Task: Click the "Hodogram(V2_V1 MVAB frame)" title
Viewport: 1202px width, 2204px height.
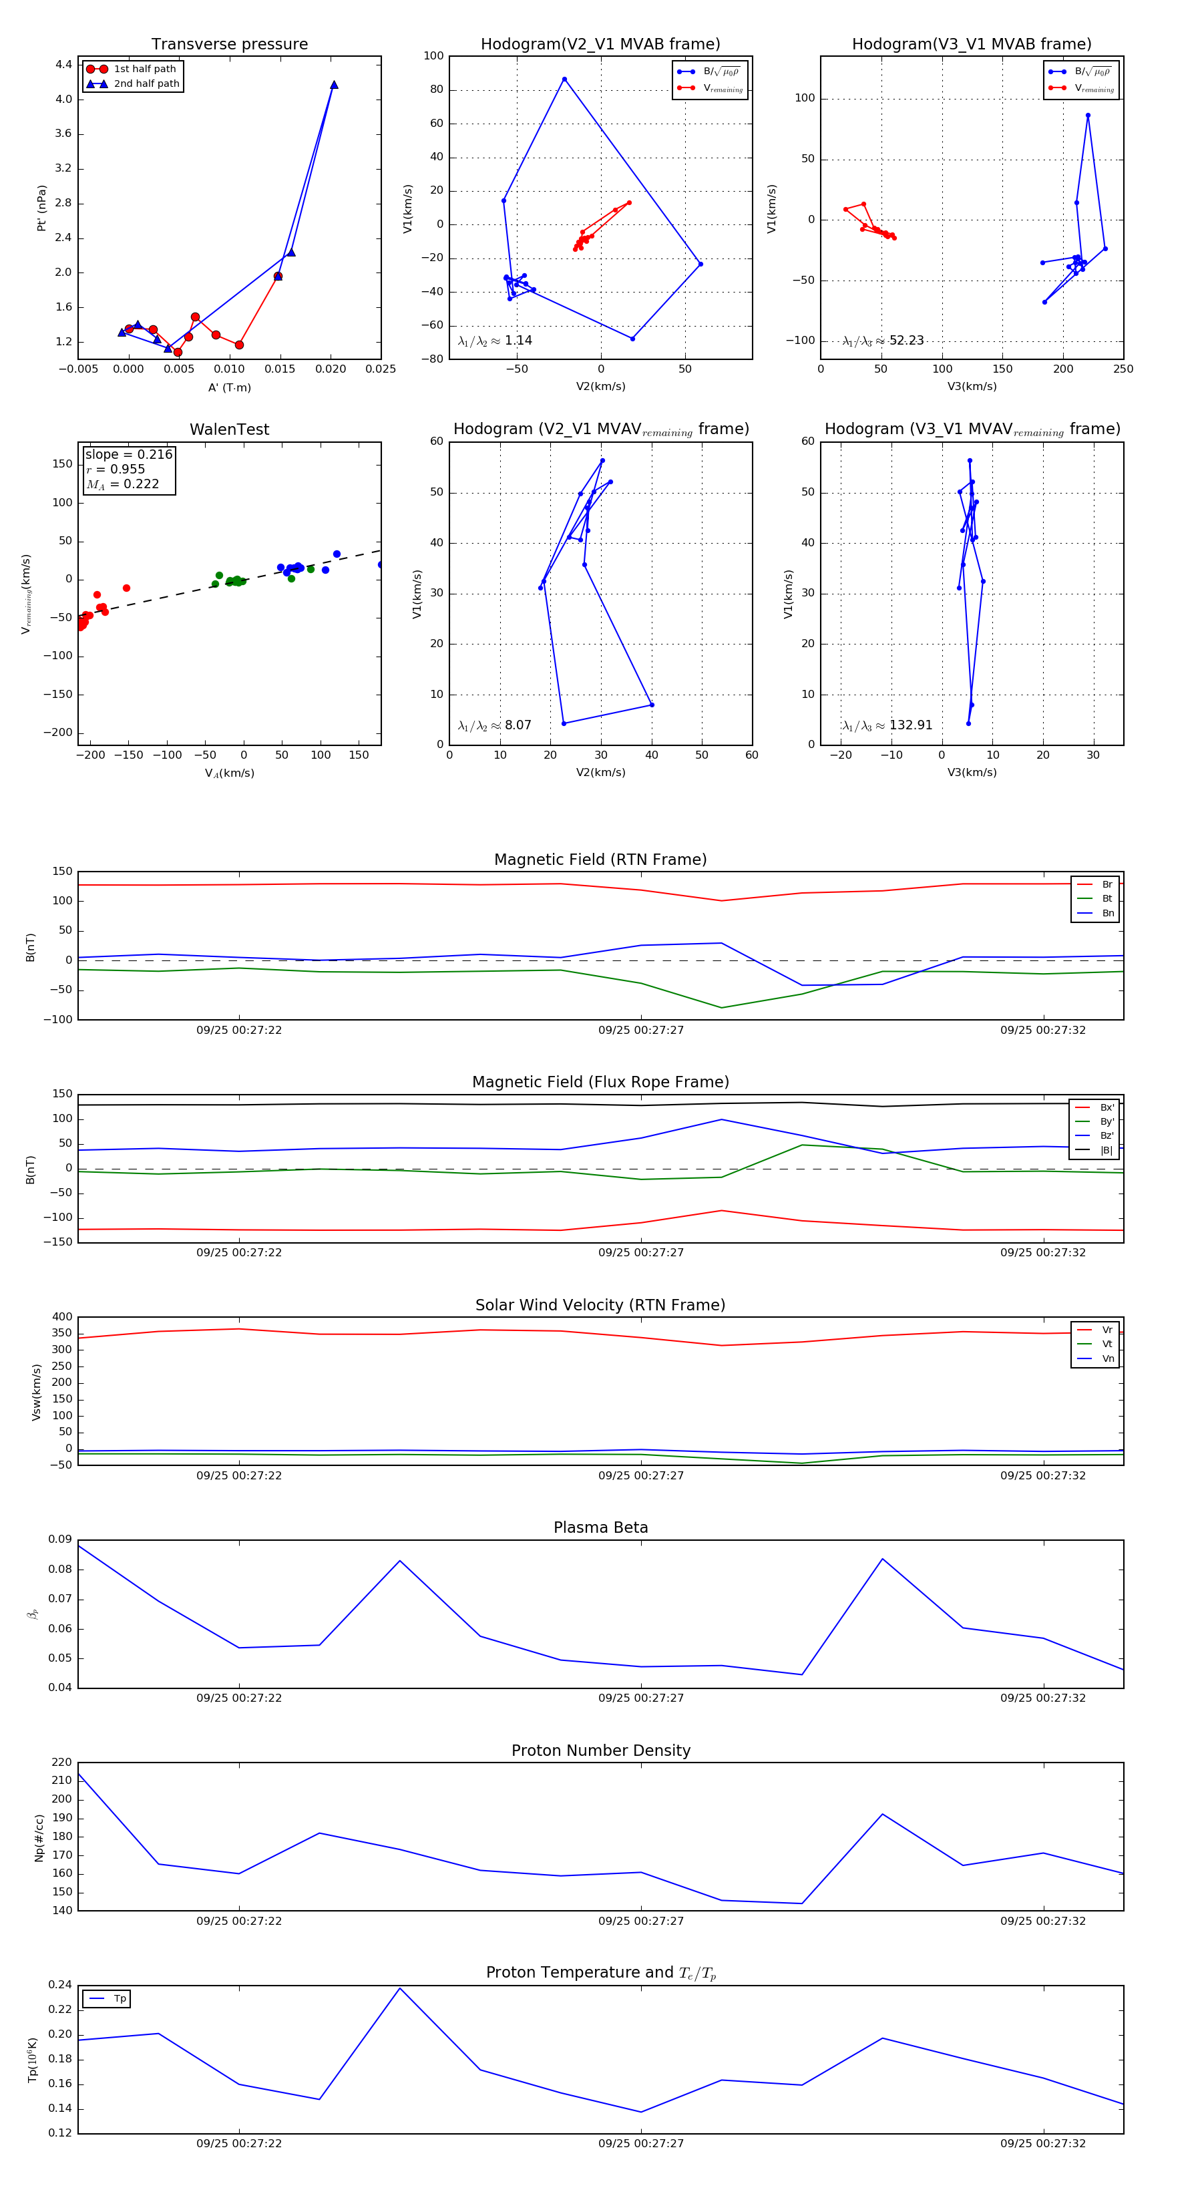Action: 600,45
